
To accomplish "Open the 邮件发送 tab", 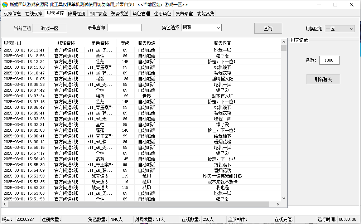I will 98,14.
